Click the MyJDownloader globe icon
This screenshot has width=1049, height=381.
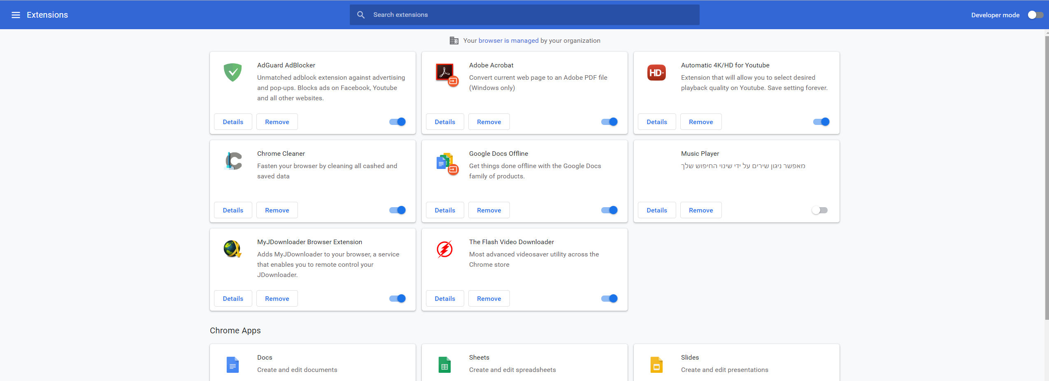[233, 249]
